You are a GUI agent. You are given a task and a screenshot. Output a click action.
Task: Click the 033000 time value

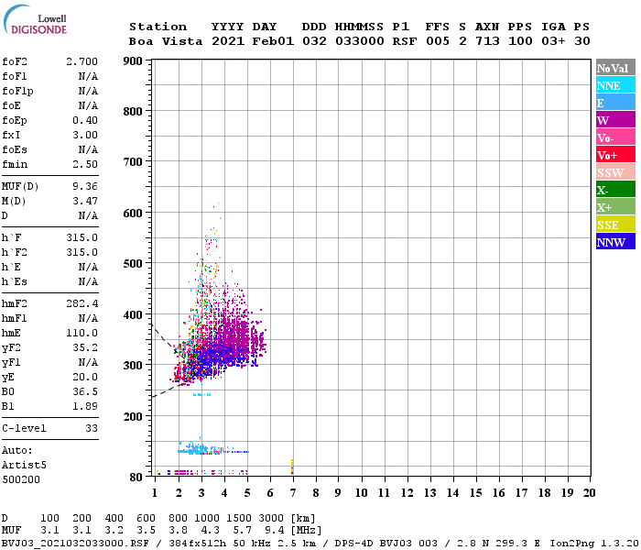360,41
